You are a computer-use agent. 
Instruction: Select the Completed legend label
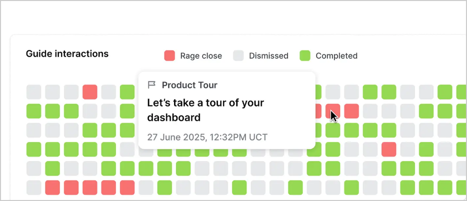336,56
